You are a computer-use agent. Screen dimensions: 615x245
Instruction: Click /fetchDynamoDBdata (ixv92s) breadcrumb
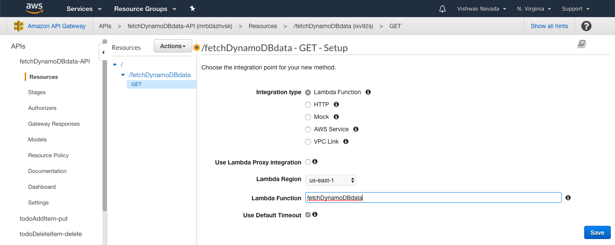(333, 26)
